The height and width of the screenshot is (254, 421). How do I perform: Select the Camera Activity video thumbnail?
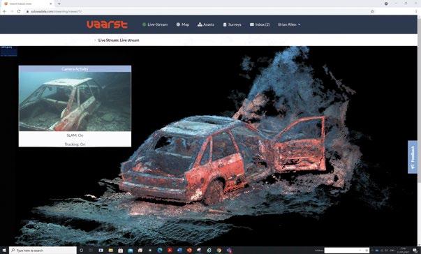coord(75,101)
